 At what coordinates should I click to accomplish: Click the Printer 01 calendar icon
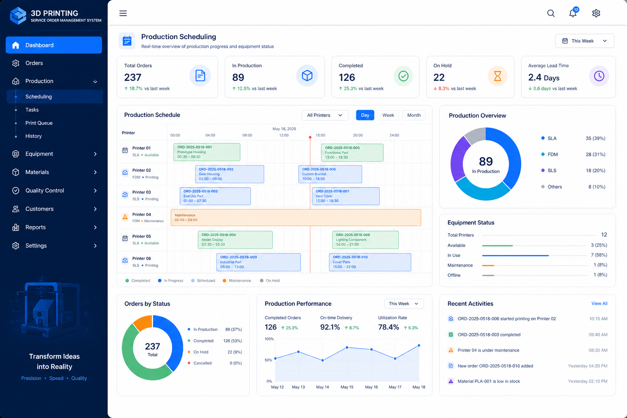(x=125, y=150)
